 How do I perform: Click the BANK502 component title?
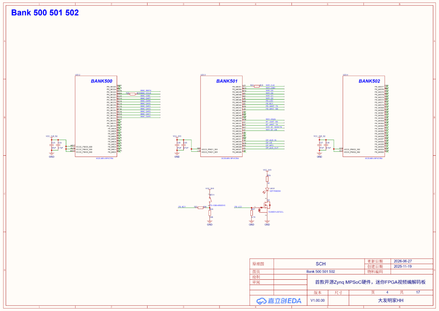coord(369,81)
